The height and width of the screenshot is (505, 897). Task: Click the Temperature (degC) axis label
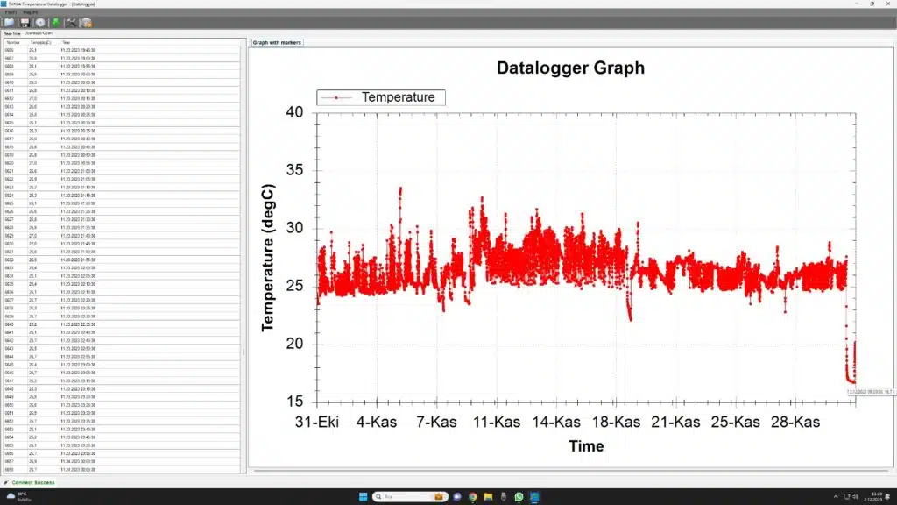pos(268,258)
